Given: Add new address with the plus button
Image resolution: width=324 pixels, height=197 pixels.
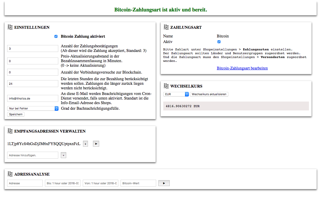Looking at the screenshot, I should (x=63, y=155).
